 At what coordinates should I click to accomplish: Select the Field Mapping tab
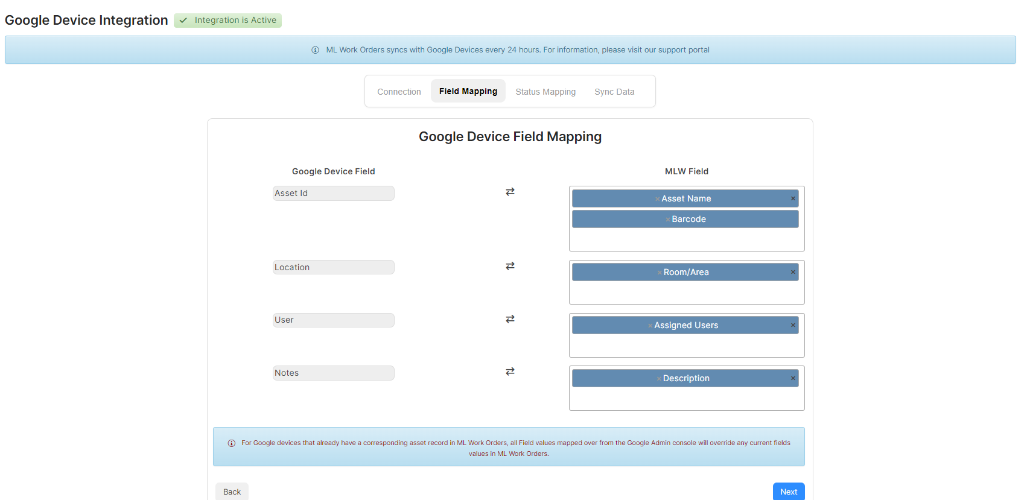click(x=468, y=91)
